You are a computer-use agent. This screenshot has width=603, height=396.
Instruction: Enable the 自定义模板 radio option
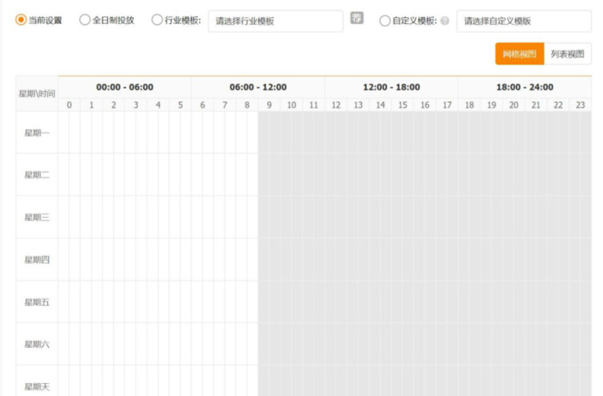[384, 21]
